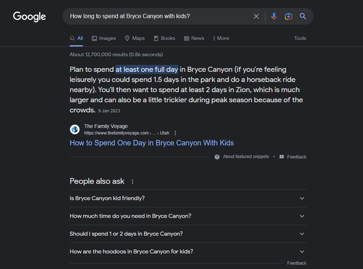Viewport: 363px width, 269px height.
Task: Open How to Spend One Day in Bryce Canyon link
Action: point(152,143)
